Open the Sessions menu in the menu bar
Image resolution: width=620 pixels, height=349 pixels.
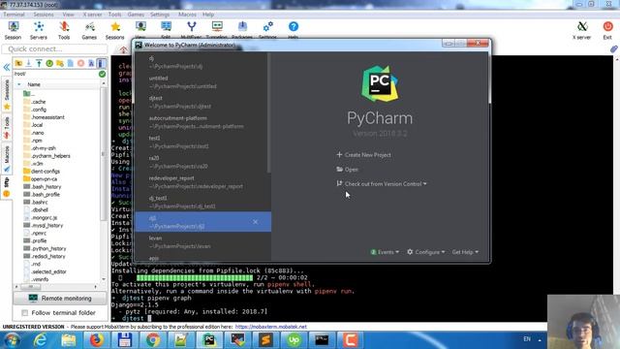point(44,15)
